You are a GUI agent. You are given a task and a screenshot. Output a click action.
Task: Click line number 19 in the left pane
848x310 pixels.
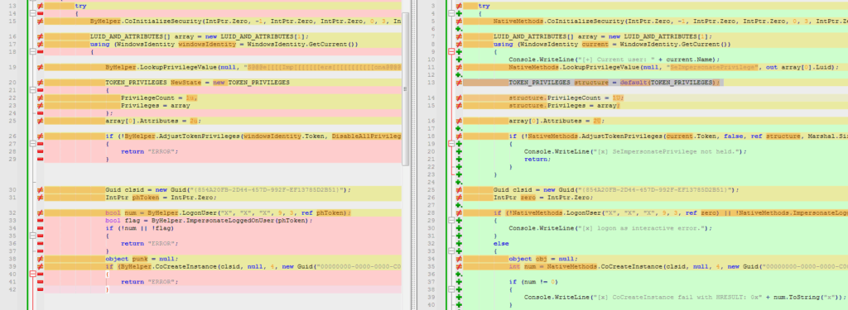point(12,68)
